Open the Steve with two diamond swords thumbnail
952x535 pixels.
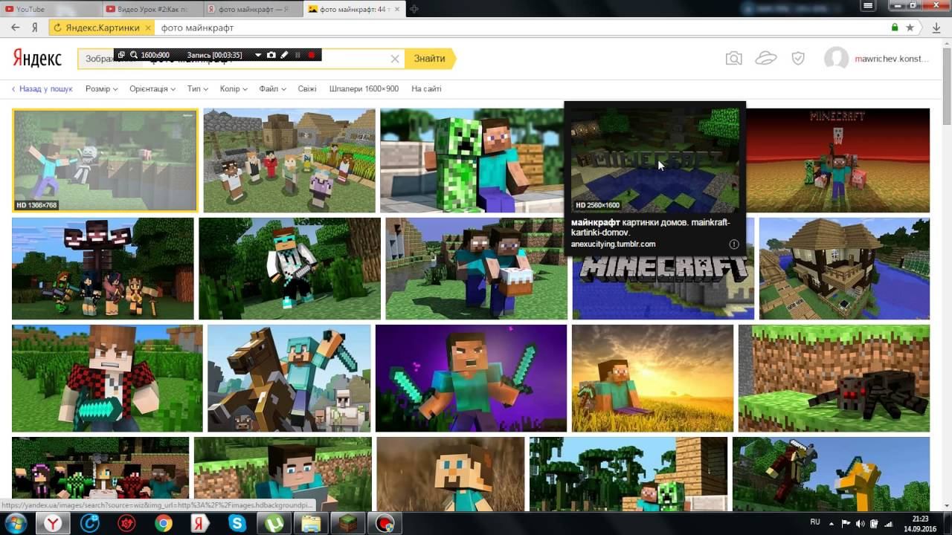pos(471,378)
